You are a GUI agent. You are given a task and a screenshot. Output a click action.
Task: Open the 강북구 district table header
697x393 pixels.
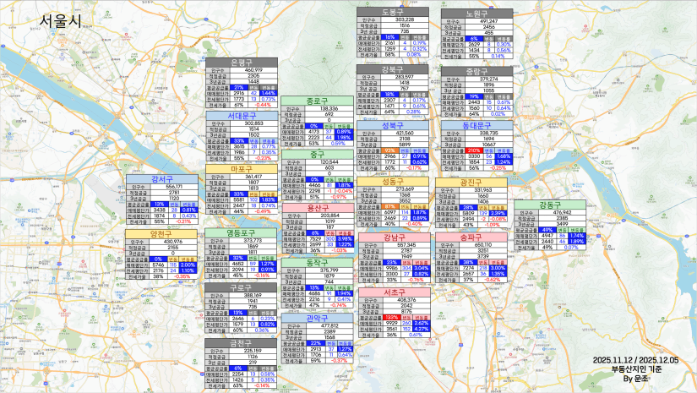(391, 68)
